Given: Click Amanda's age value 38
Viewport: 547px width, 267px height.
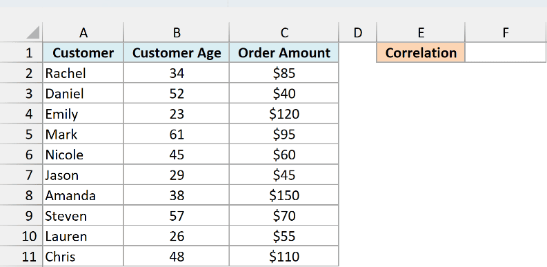Looking at the screenshot, I should [177, 195].
